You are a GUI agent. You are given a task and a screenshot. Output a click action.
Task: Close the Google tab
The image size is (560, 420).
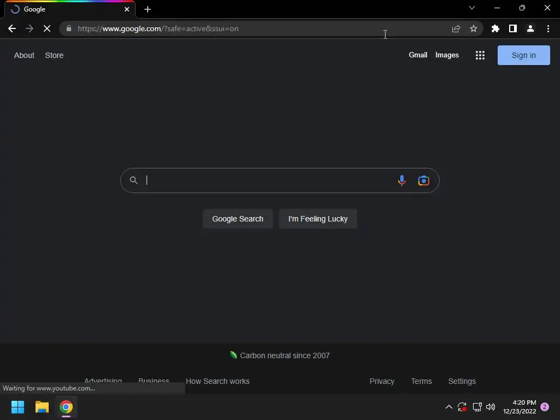tap(127, 9)
